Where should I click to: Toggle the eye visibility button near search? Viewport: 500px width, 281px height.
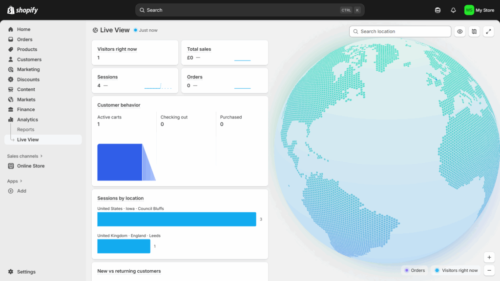(x=459, y=32)
